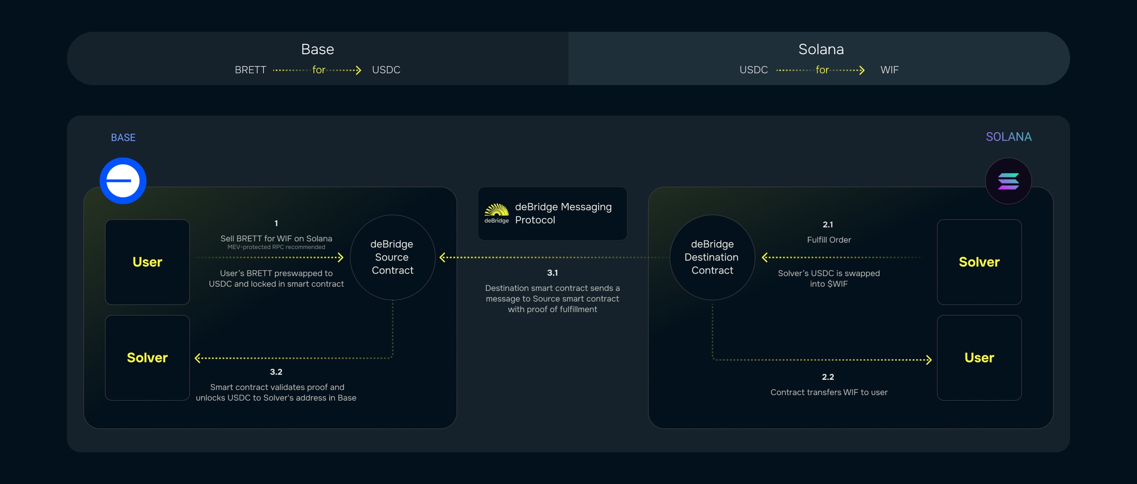
Task: Select the Solver box on Solana side
Action: tap(979, 262)
